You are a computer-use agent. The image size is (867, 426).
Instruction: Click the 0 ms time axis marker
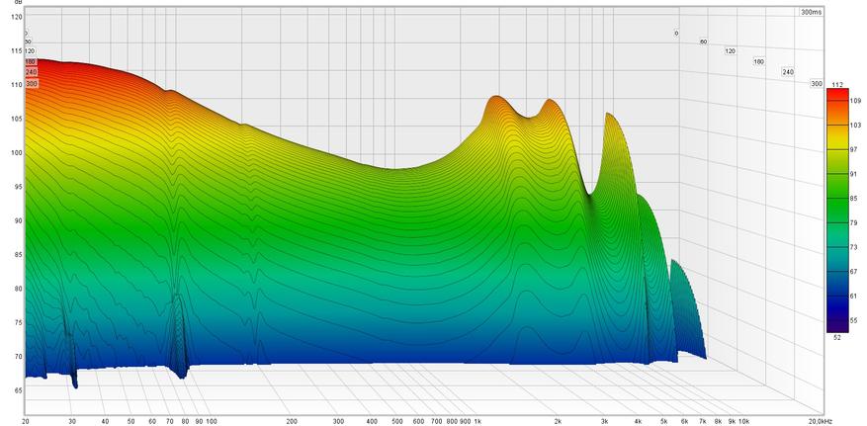(676, 34)
